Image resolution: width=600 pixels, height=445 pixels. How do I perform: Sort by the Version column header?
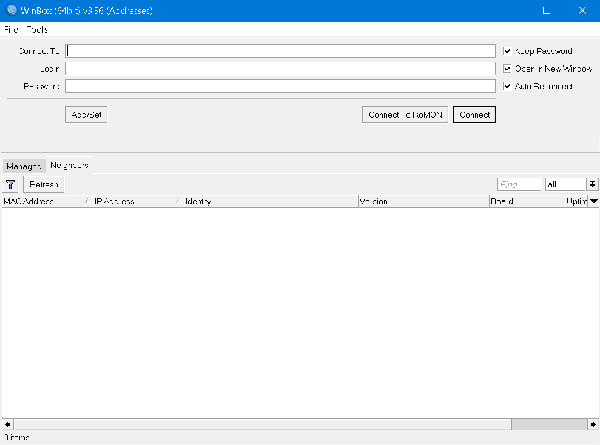(x=423, y=201)
